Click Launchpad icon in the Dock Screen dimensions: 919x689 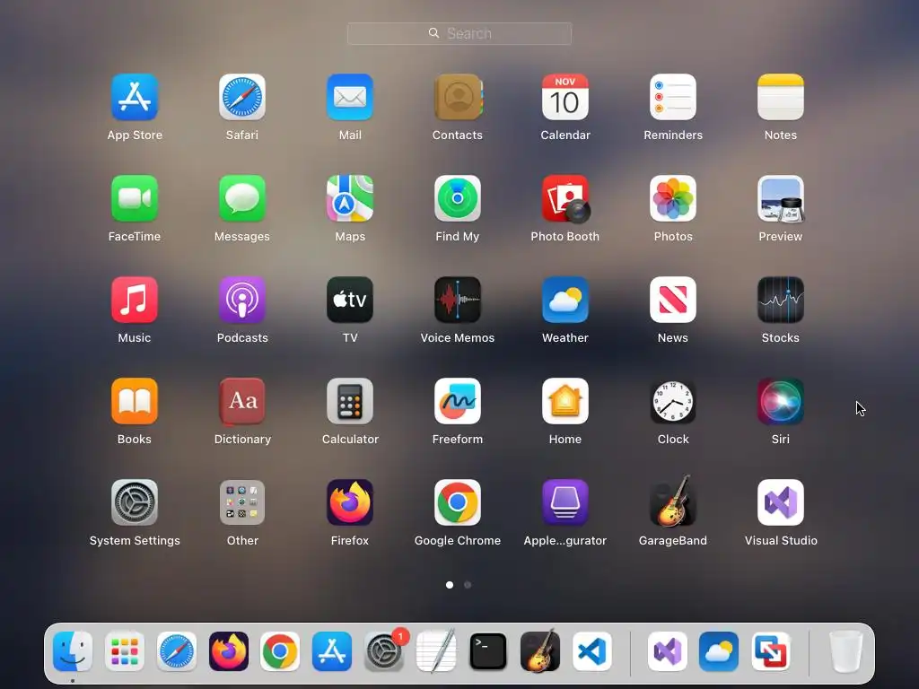[124, 651]
